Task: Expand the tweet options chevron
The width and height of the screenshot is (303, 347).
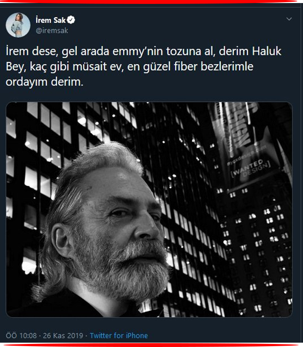Action: click(x=289, y=19)
